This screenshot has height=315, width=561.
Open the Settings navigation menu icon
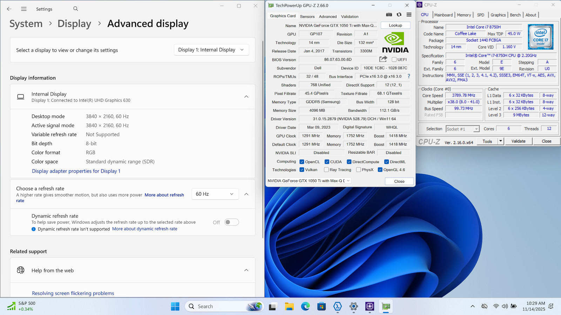point(24,9)
